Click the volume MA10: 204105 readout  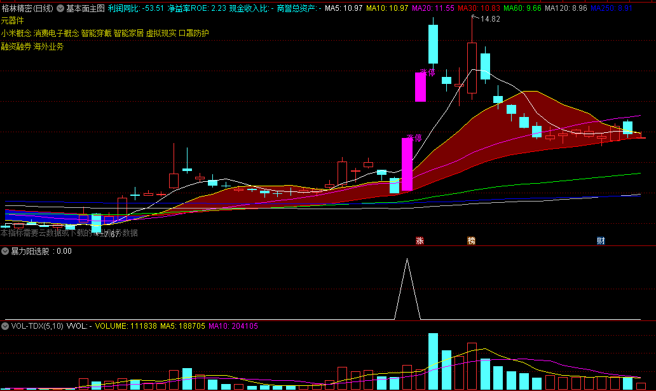tap(233, 326)
